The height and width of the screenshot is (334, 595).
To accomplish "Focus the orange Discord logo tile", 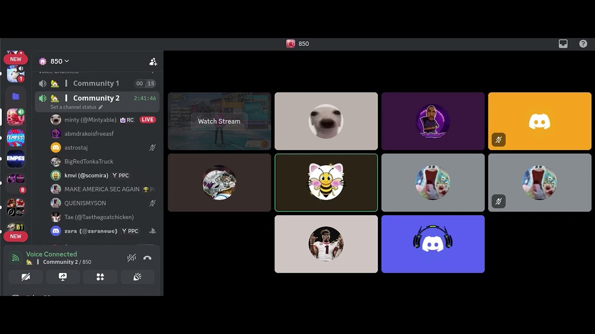I will [540, 121].
